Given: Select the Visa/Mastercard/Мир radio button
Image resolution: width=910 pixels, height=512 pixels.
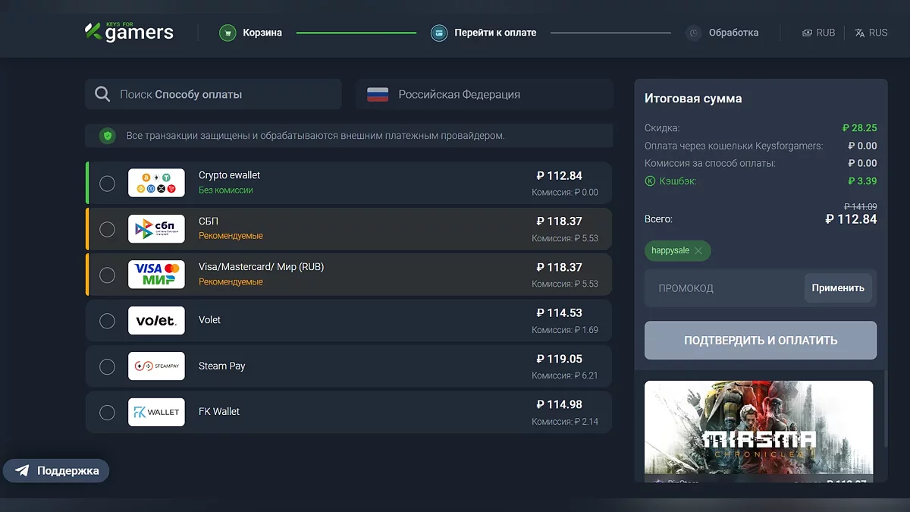Looking at the screenshot, I should pyautogui.click(x=108, y=275).
